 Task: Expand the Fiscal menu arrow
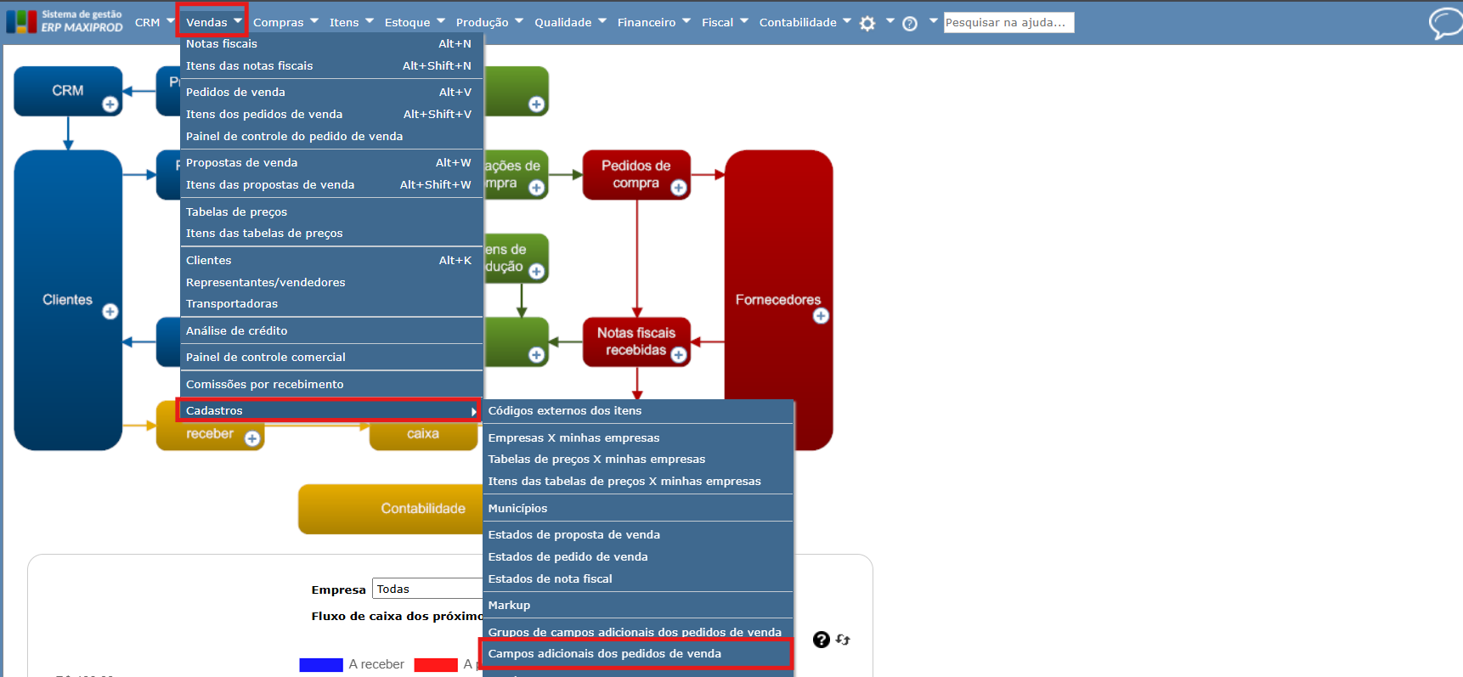point(744,21)
